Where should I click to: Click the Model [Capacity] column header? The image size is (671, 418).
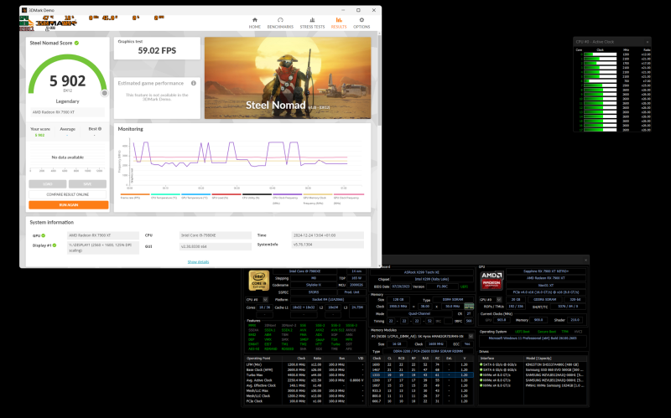pos(555,359)
